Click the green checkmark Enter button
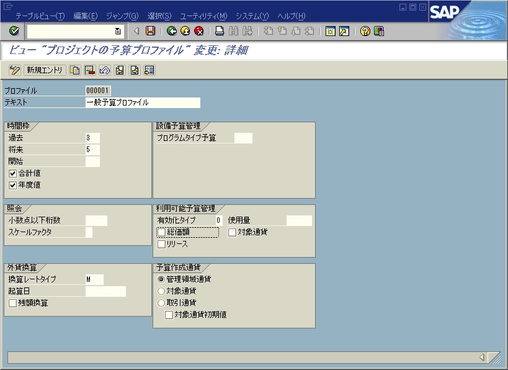This screenshot has width=508, height=370. [13, 30]
